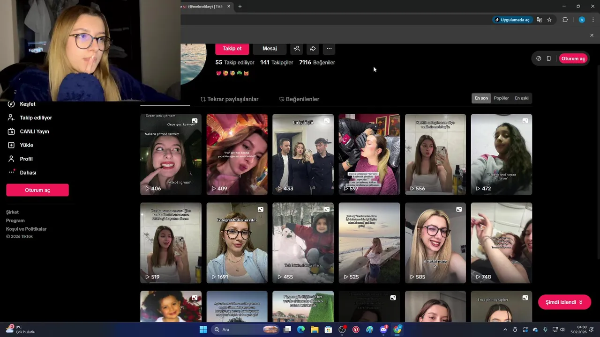Expand the Şirket footer section

(x=13, y=212)
